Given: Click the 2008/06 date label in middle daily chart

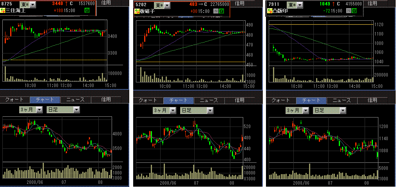Looking at the screenshot, I should 168,182.
